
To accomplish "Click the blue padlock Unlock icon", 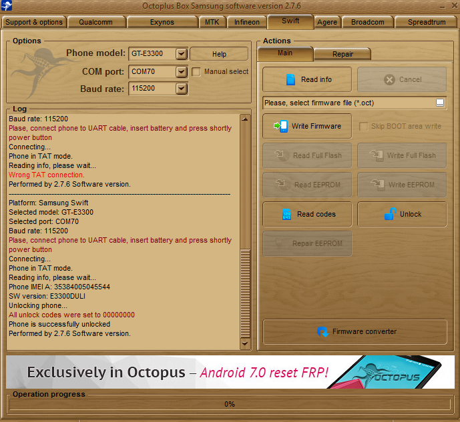I will pyautogui.click(x=391, y=214).
